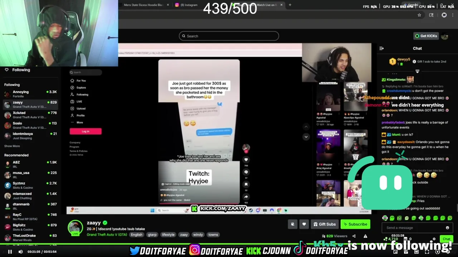This screenshot has height=257, width=458.
Task: Open recommended channel Syztmz
Action: (x=31, y=185)
